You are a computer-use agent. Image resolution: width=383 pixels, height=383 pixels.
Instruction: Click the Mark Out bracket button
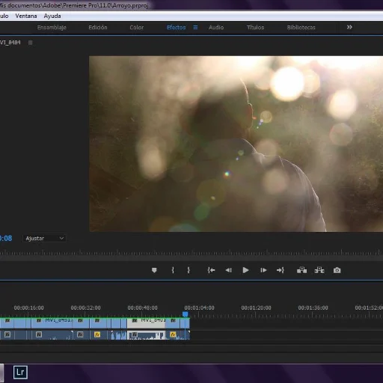pyautogui.click(x=189, y=270)
